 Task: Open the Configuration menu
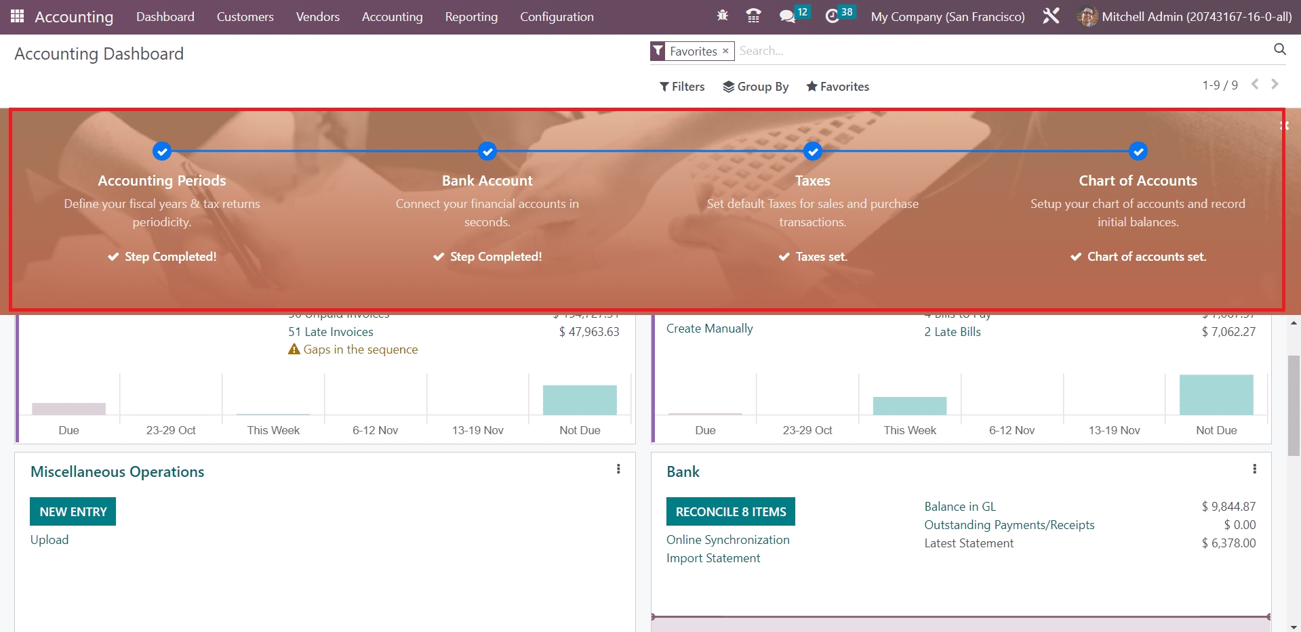(x=557, y=17)
